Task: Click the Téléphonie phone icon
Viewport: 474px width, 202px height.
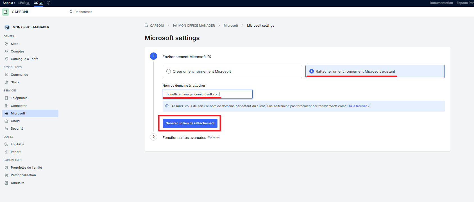Action: point(6,98)
